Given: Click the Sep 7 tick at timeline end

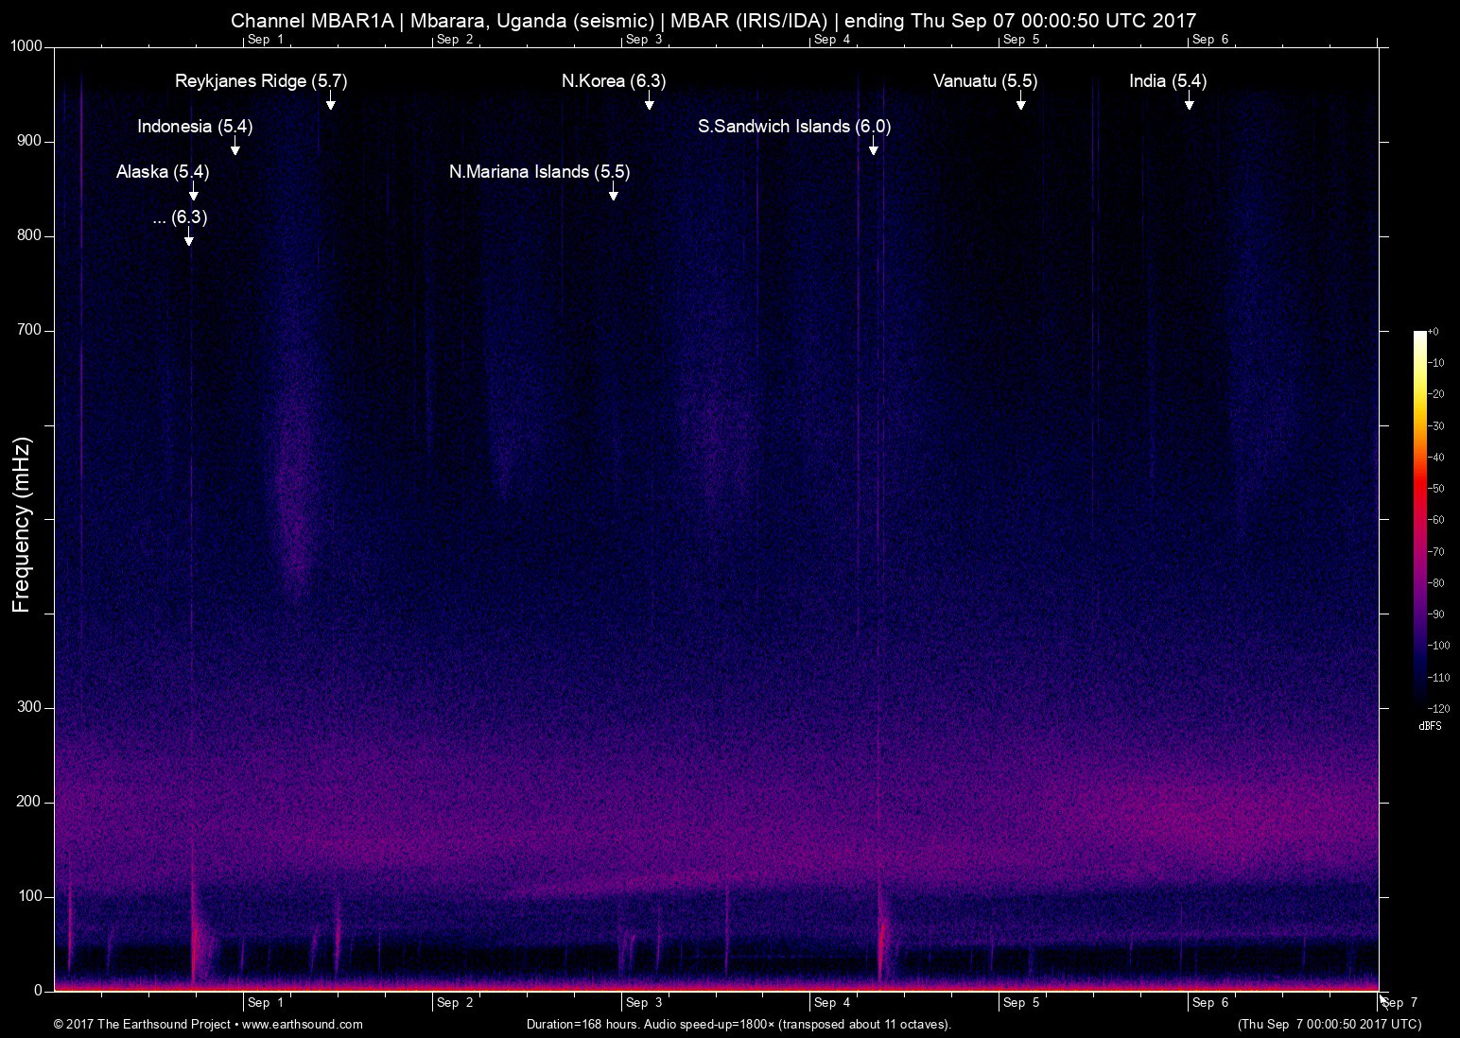Looking at the screenshot, I should click(1399, 1004).
